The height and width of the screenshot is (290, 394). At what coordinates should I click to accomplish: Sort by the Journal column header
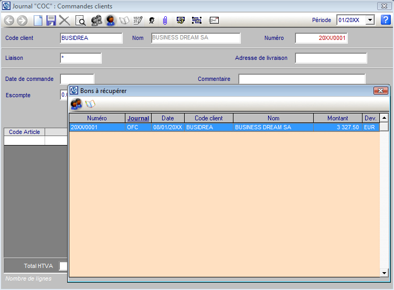[138, 118]
